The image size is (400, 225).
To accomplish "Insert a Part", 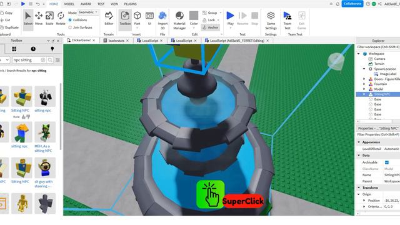I will pos(137,19).
